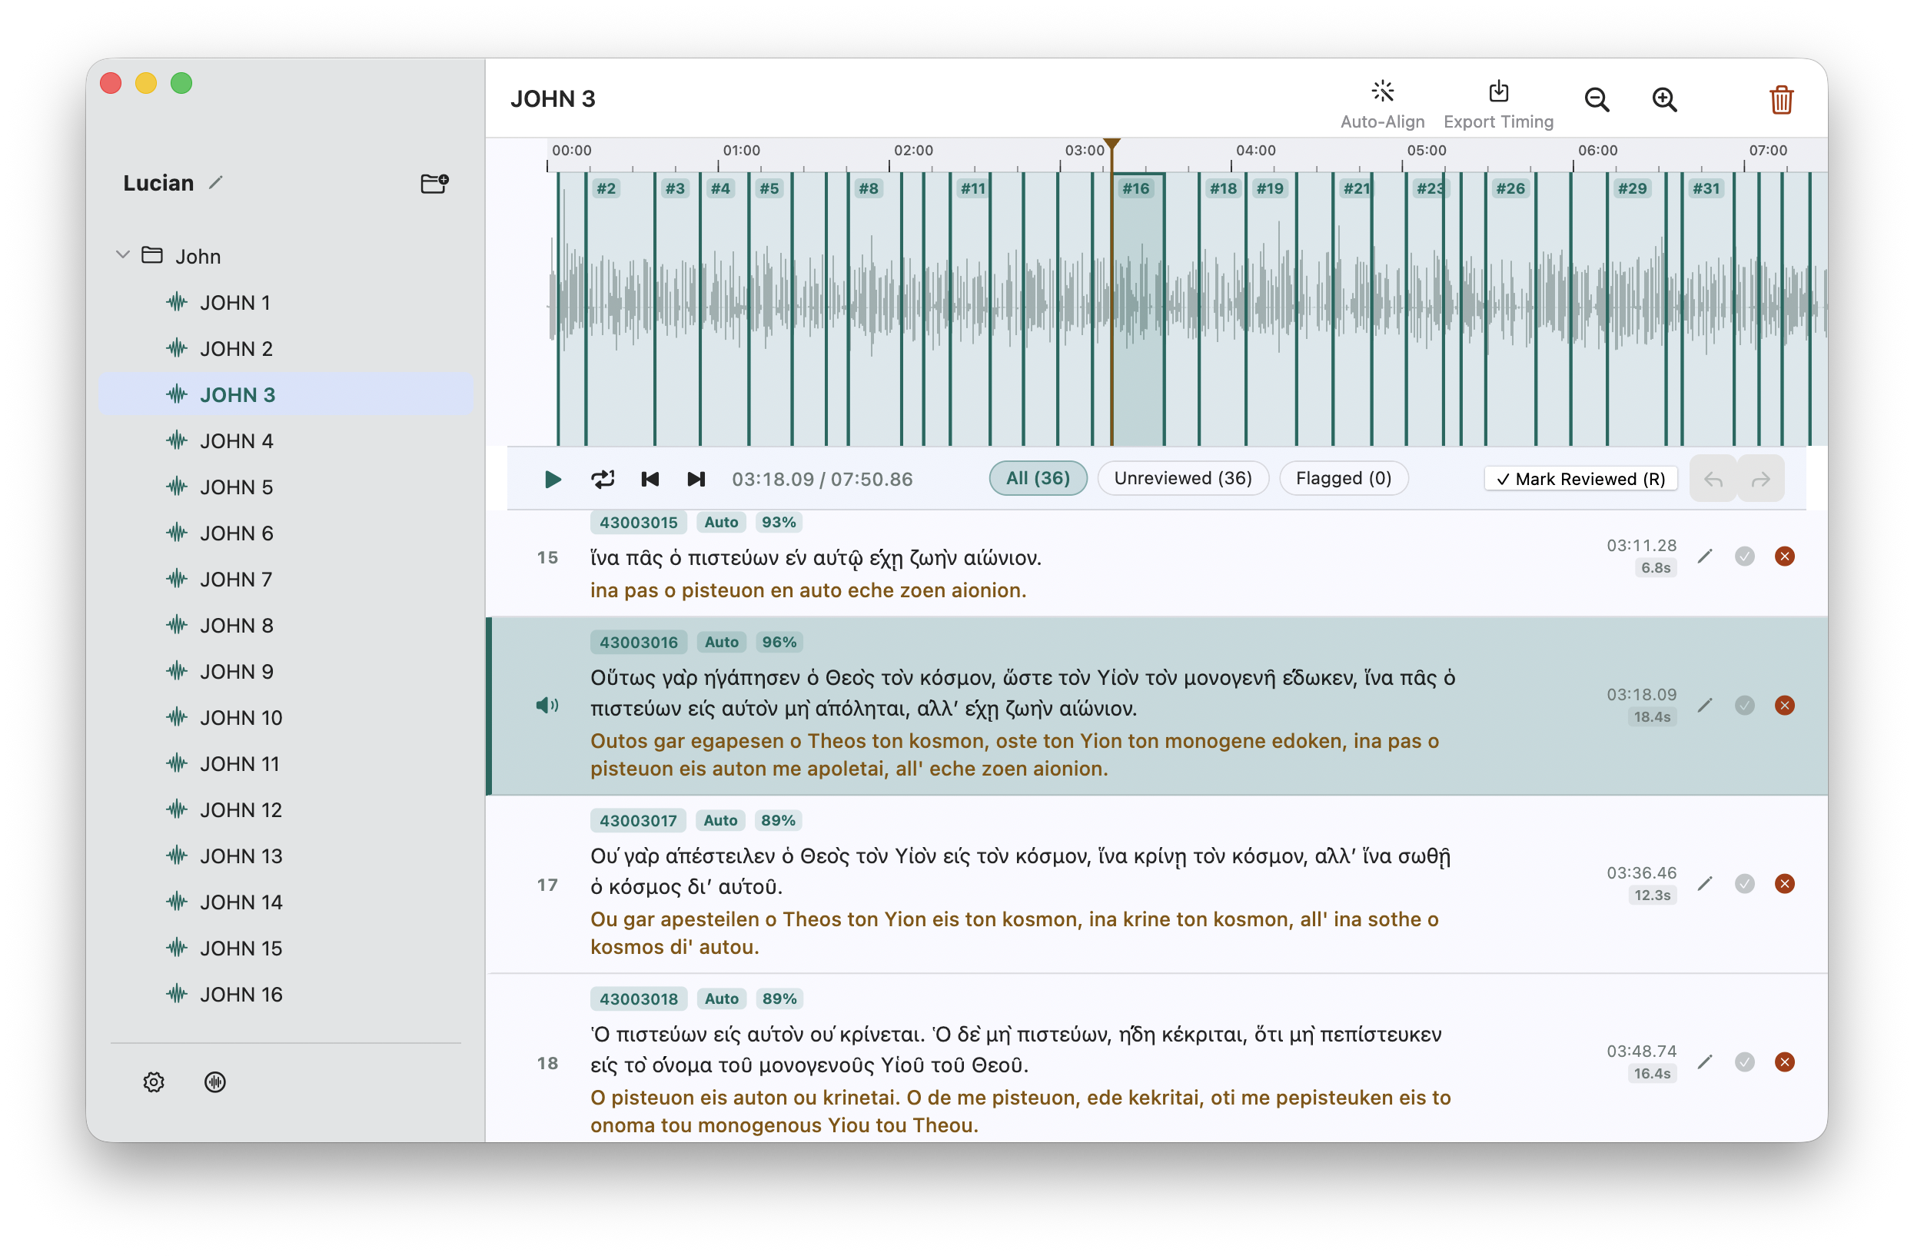Click the speaker icon on verse 16

pos(547,705)
